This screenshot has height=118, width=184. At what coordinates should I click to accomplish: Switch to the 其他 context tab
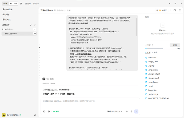pyautogui.click(x=155, y=53)
